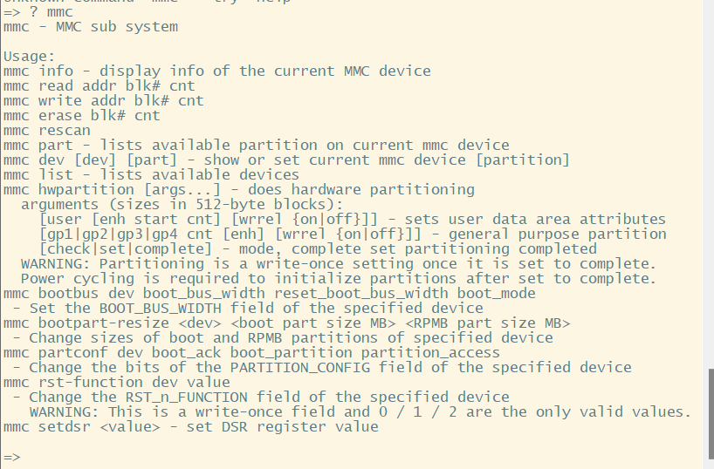Click the scrollbar track above the thumb
Image resolution: width=714 pixels, height=469 pixels.
click(x=709, y=174)
